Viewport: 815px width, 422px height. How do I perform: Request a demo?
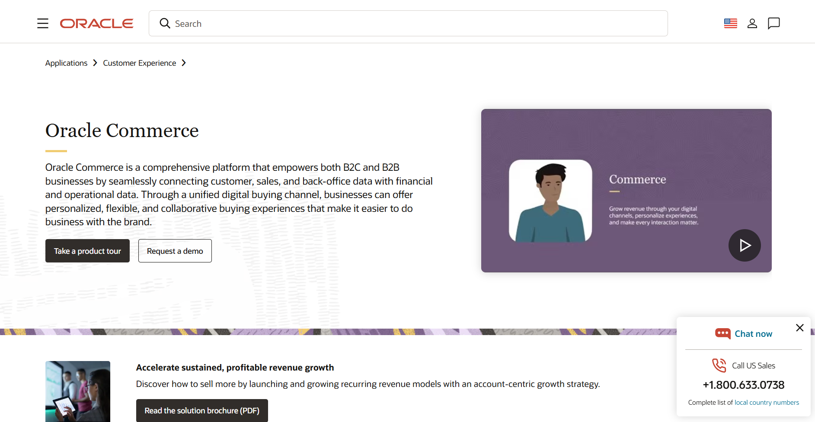(x=175, y=251)
